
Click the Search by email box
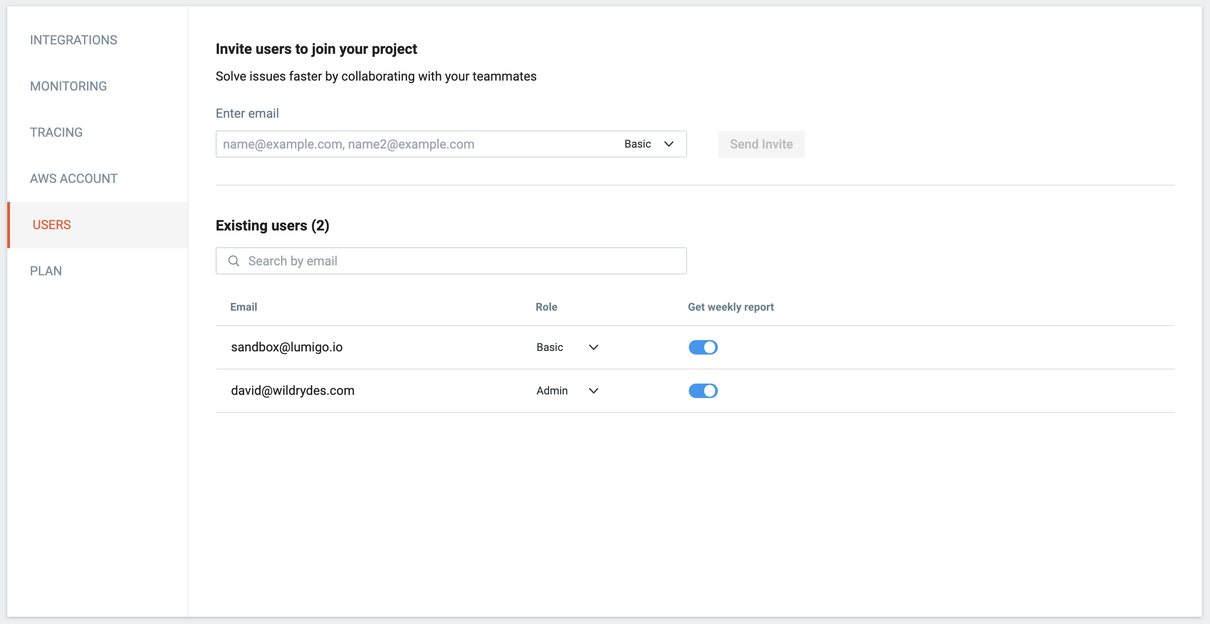pyautogui.click(x=460, y=260)
